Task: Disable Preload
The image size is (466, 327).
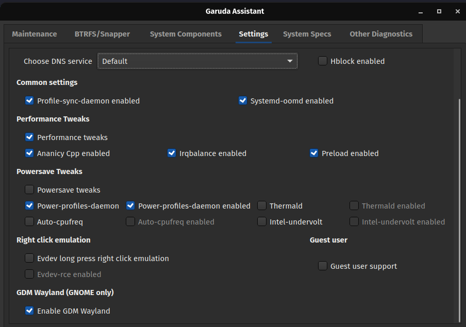Action: (x=314, y=153)
